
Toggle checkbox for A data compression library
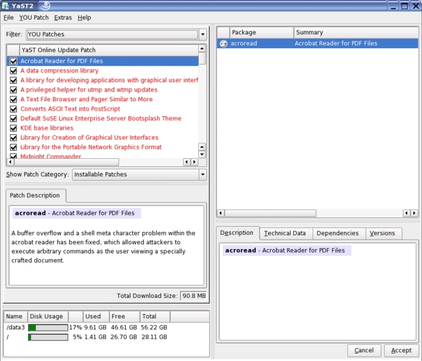point(14,71)
